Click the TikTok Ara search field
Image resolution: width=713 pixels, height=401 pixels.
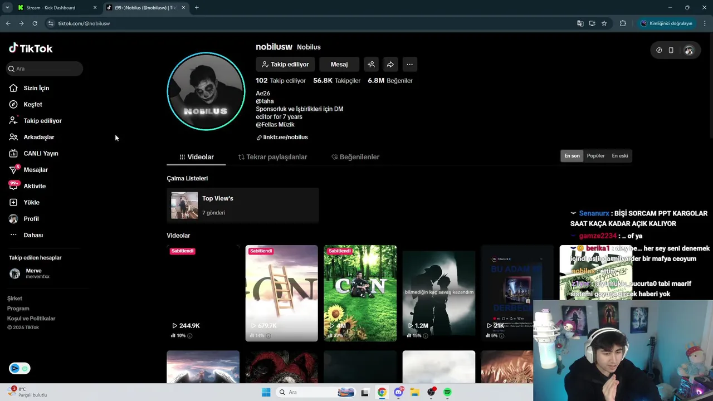tap(45, 69)
